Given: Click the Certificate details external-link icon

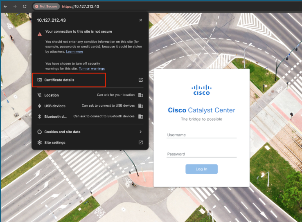Looking at the screenshot, I should coord(141,80).
